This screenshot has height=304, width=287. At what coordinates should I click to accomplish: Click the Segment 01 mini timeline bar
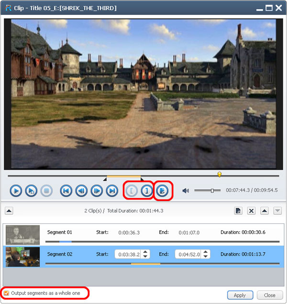(x=163, y=242)
